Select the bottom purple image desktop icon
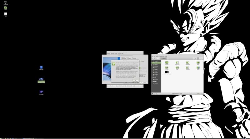This screenshot has height=139, width=250. [41, 92]
